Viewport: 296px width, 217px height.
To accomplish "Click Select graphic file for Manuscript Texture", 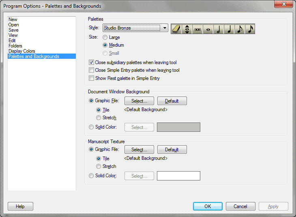I will (x=139, y=150).
